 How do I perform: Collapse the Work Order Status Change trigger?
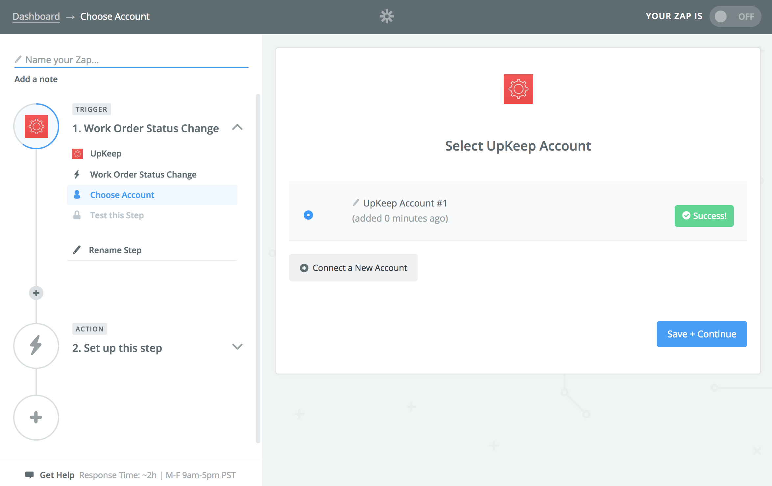(237, 128)
